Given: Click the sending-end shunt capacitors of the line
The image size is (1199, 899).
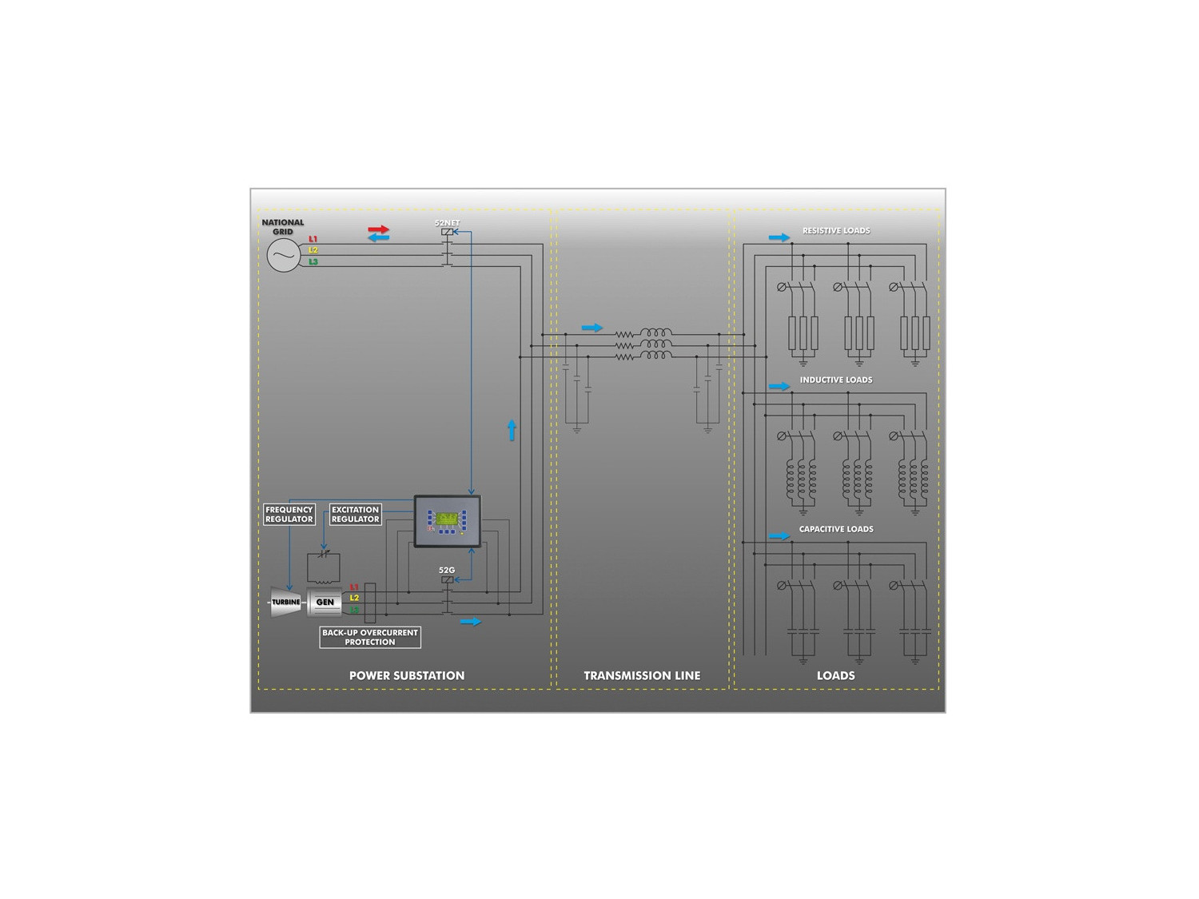Looking at the screenshot, I should 577,378.
